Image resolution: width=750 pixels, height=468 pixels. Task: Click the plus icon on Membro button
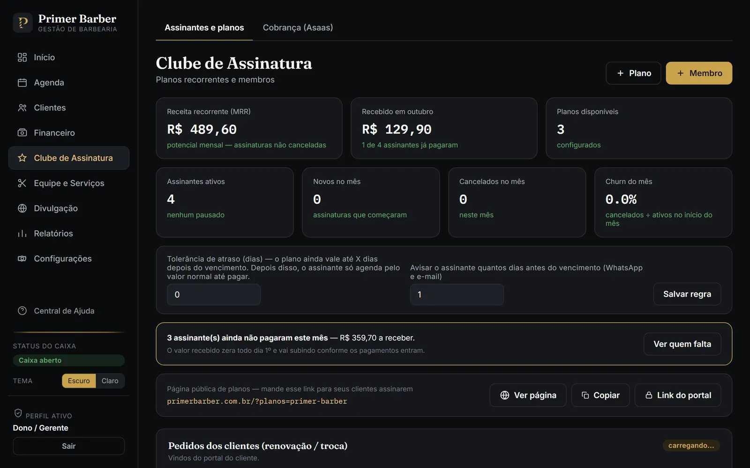681,73
